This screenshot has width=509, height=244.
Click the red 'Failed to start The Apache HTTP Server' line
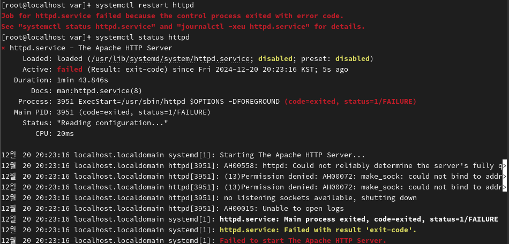click(x=303, y=240)
